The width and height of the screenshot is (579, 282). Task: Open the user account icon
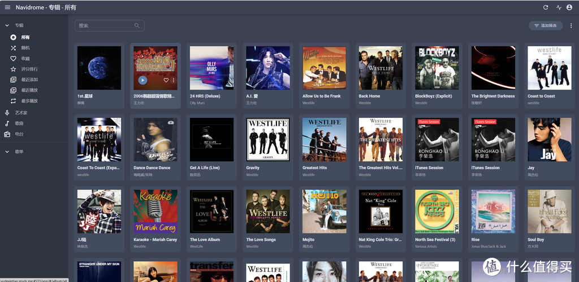coord(569,7)
